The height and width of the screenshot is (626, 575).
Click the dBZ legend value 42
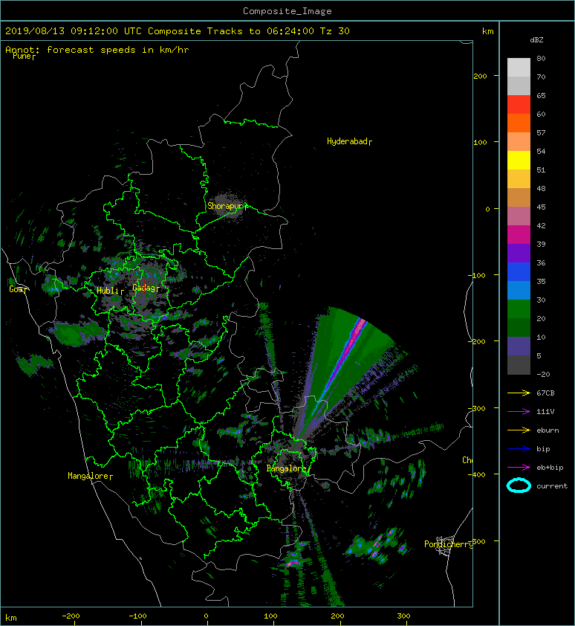(x=541, y=225)
